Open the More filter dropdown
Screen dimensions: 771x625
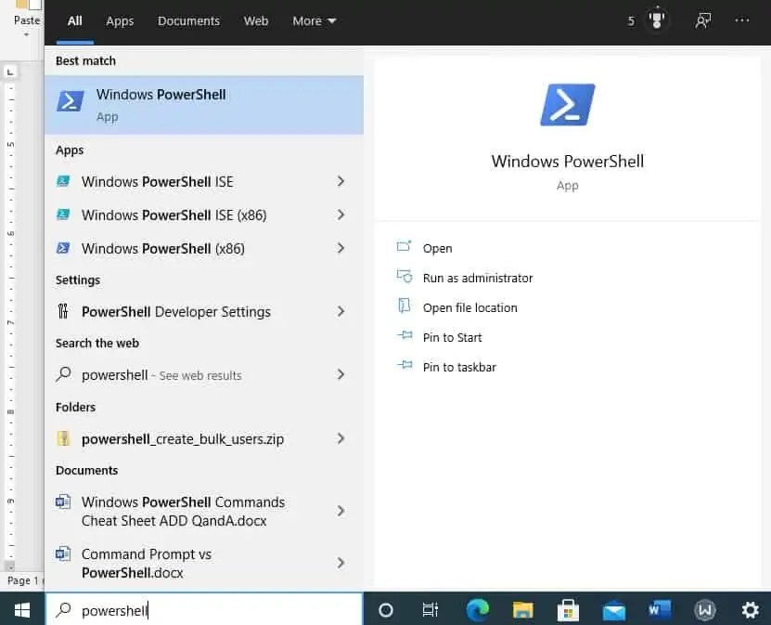[313, 20]
